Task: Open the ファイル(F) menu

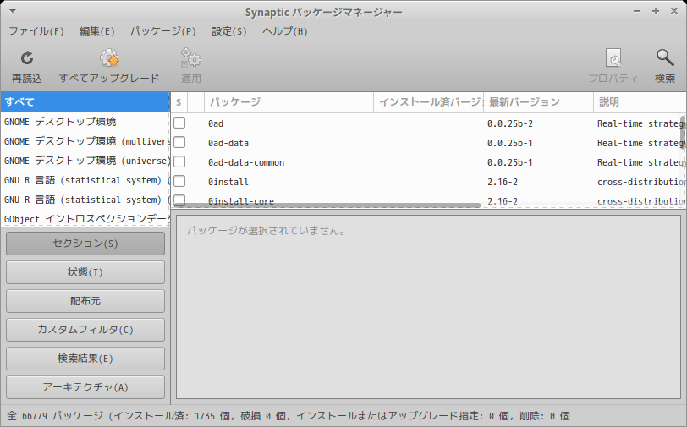Action: [x=36, y=31]
